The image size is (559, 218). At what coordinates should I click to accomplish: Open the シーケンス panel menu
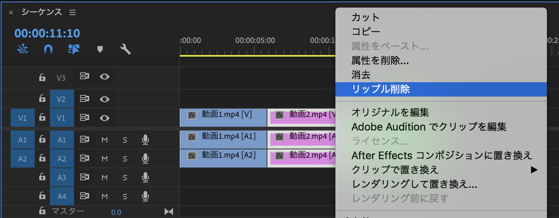[x=72, y=12]
